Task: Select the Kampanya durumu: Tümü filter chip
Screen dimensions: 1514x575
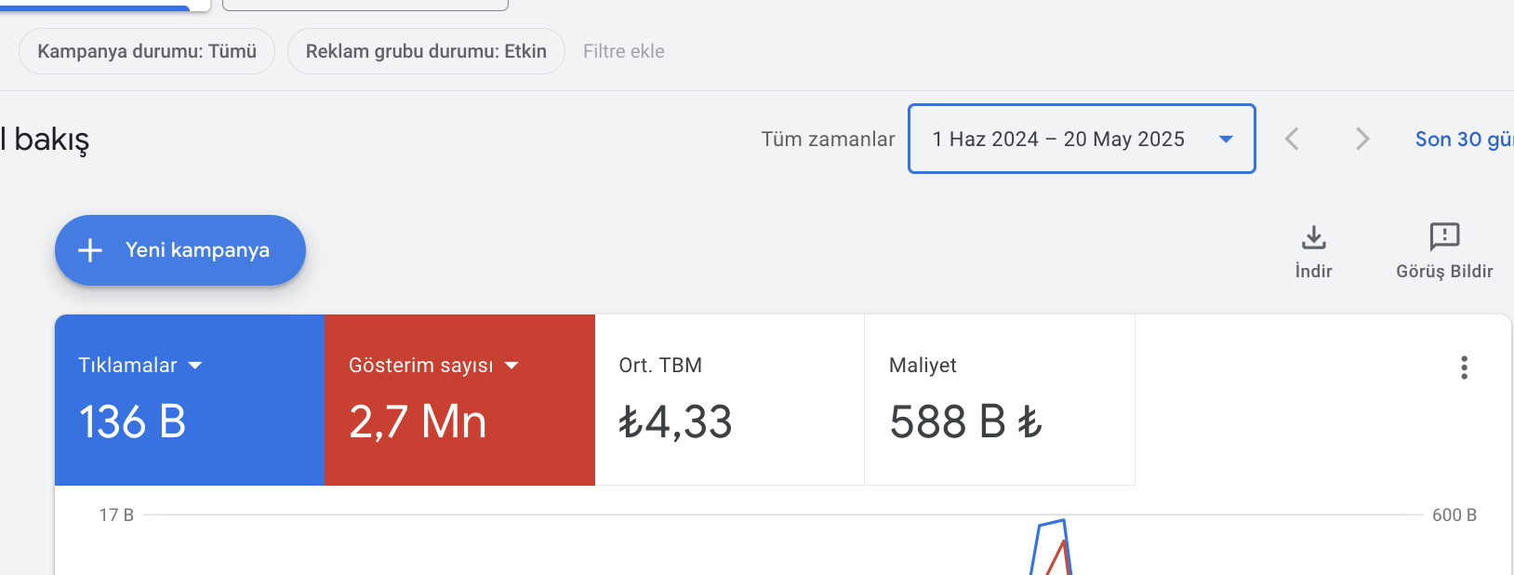Action: coord(147,51)
